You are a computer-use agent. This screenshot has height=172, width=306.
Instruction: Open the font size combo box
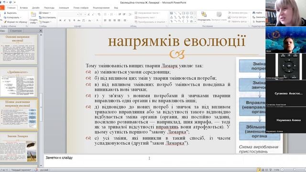pos(82,14)
